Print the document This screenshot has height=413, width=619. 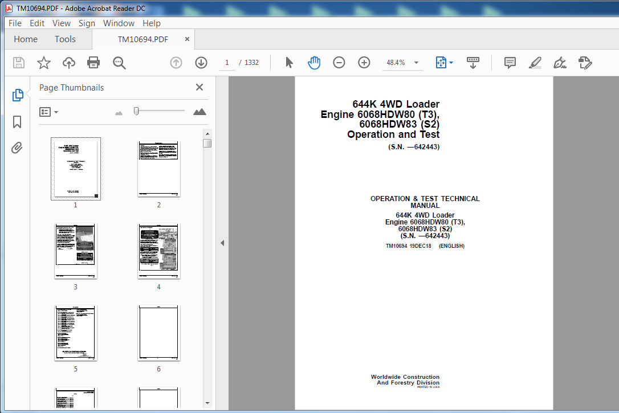[93, 63]
